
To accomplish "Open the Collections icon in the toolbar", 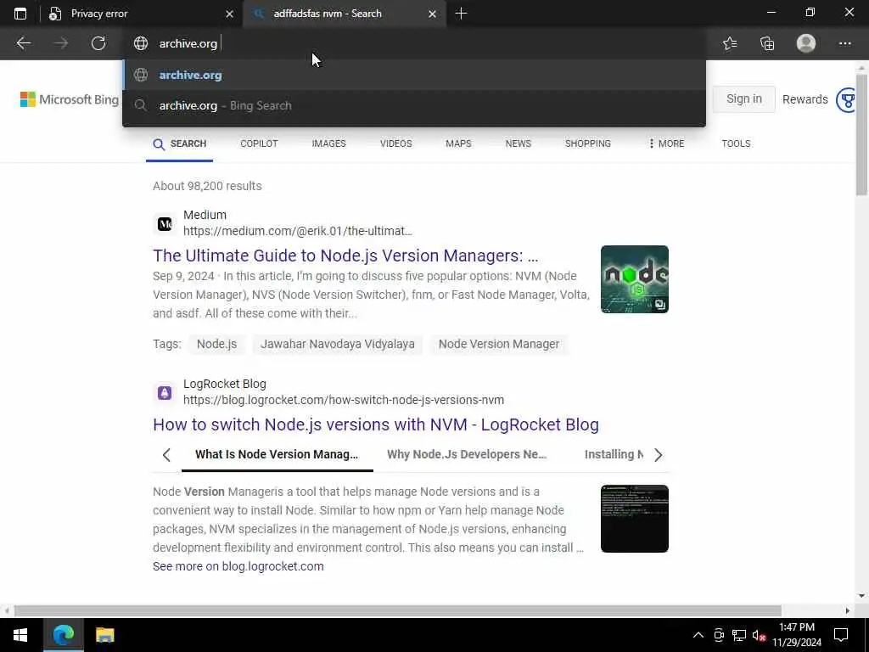I will [767, 43].
